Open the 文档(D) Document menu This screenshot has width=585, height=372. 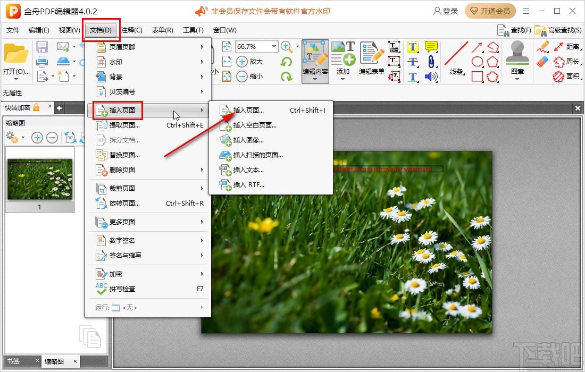click(x=101, y=30)
